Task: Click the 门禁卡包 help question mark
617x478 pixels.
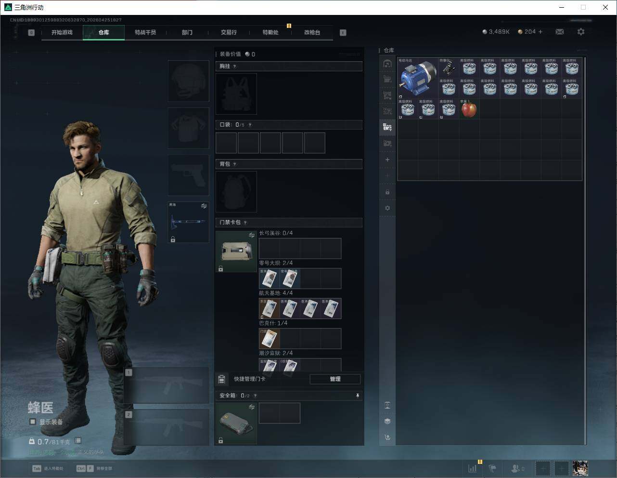Action: 245,223
